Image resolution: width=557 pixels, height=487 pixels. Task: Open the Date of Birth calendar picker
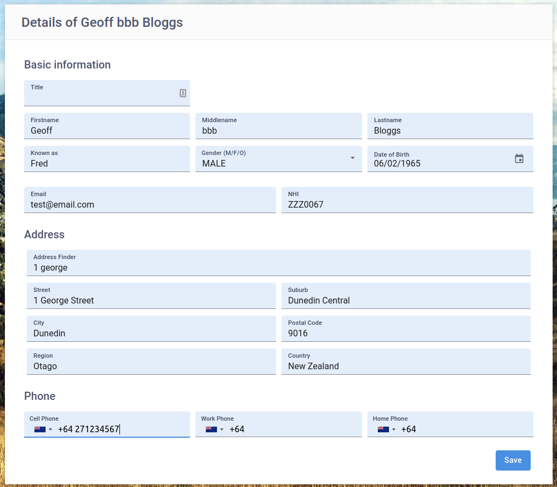click(x=519, y=159)
